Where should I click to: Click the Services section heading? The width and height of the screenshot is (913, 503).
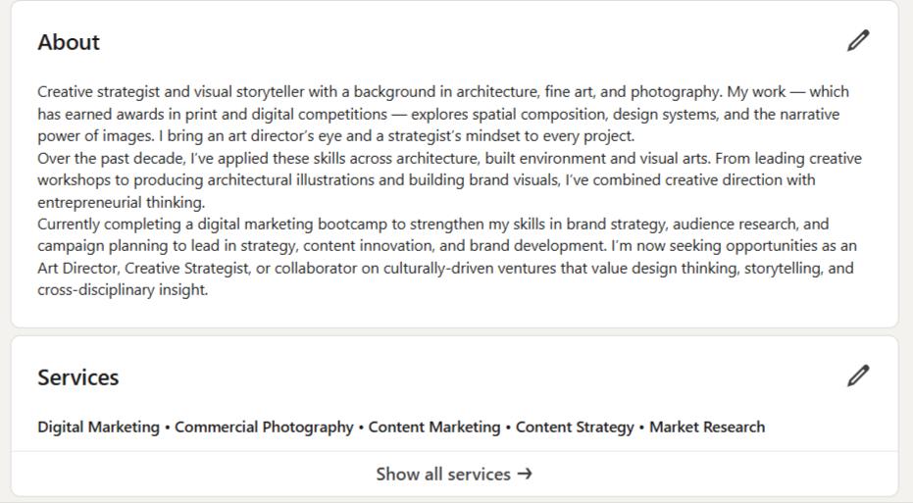click(x=77, y=377)
